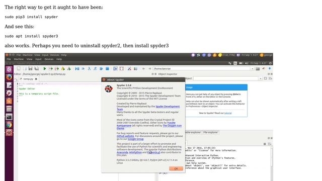The image size is (322, 181).
Task: Open the tutorial link in Usage box
Action: [228, 113]
